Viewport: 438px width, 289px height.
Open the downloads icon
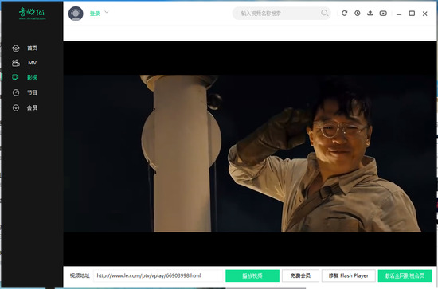click(x=370, y=13)
